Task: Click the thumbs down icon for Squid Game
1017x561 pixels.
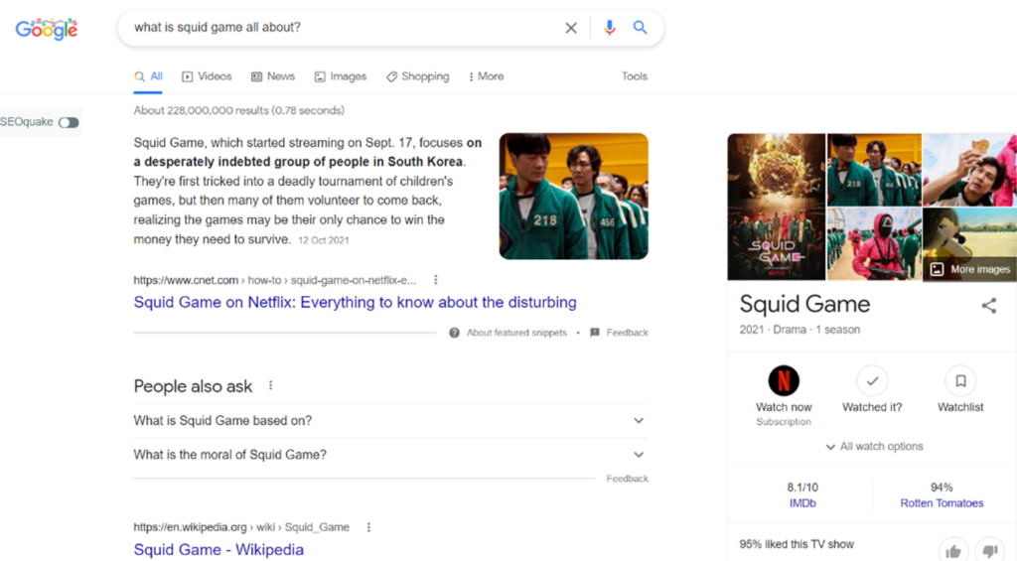Action: [989, 551]
